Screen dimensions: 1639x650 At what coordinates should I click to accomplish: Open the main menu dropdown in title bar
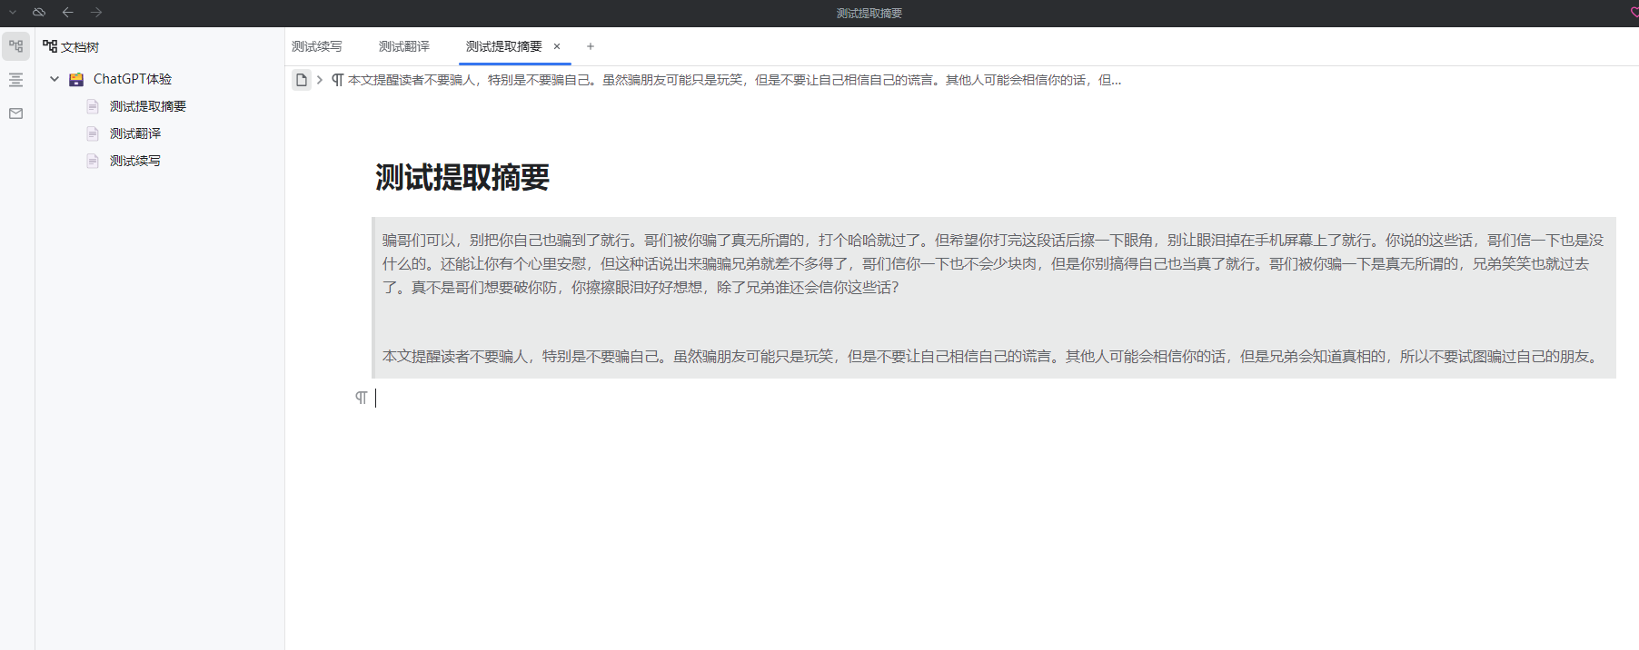tap(13, 13)
